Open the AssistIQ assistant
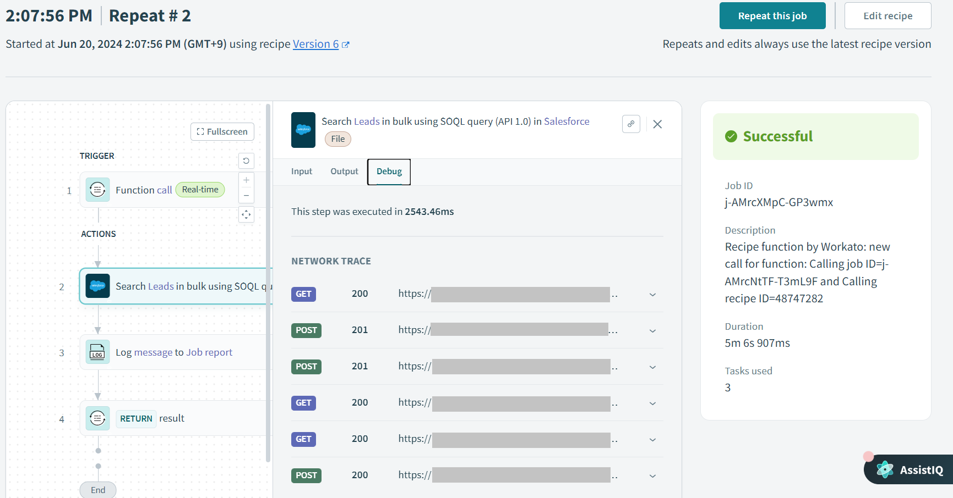 [909, 469]
